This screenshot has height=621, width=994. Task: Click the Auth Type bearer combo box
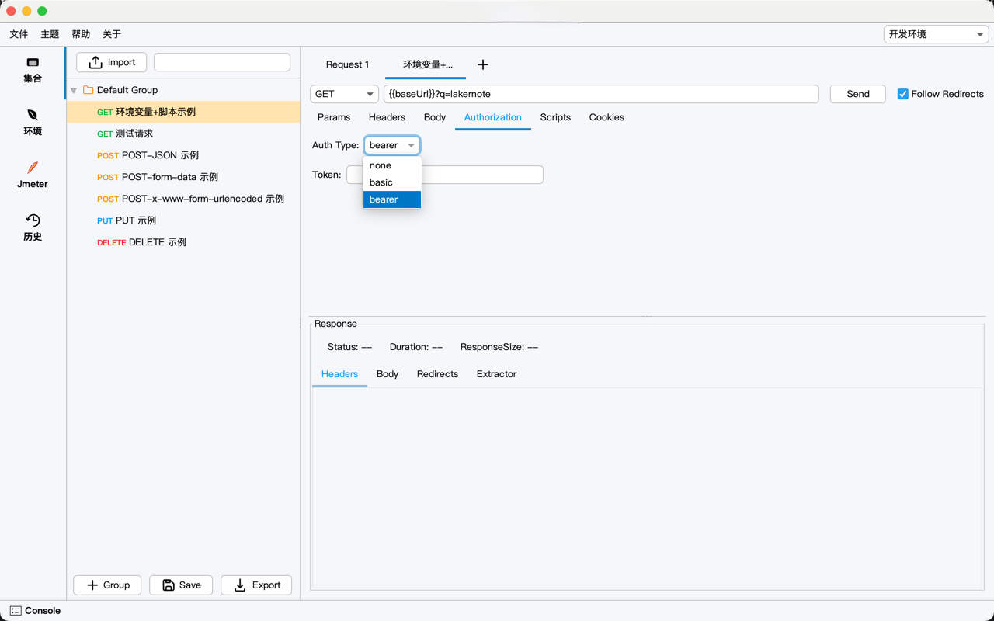392,145
